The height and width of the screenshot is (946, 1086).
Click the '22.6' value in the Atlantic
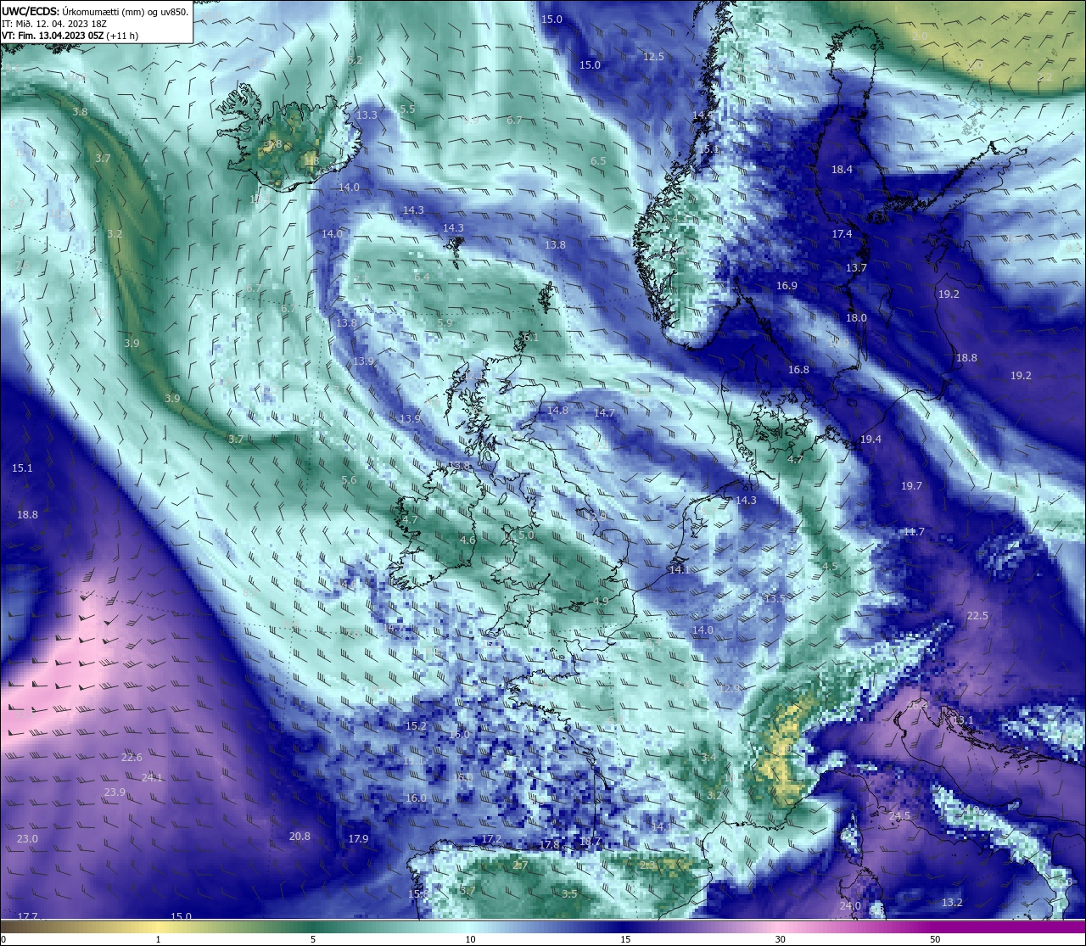tap(132, 758)
